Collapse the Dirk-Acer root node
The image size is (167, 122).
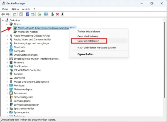(3, 20)
